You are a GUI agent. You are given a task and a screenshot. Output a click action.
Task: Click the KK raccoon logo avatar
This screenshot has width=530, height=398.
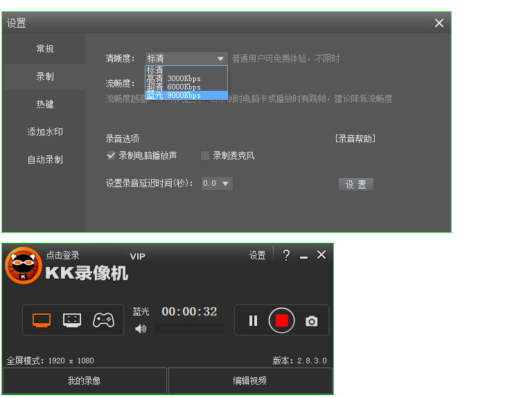pyautogui.click(x=24, y=266)
